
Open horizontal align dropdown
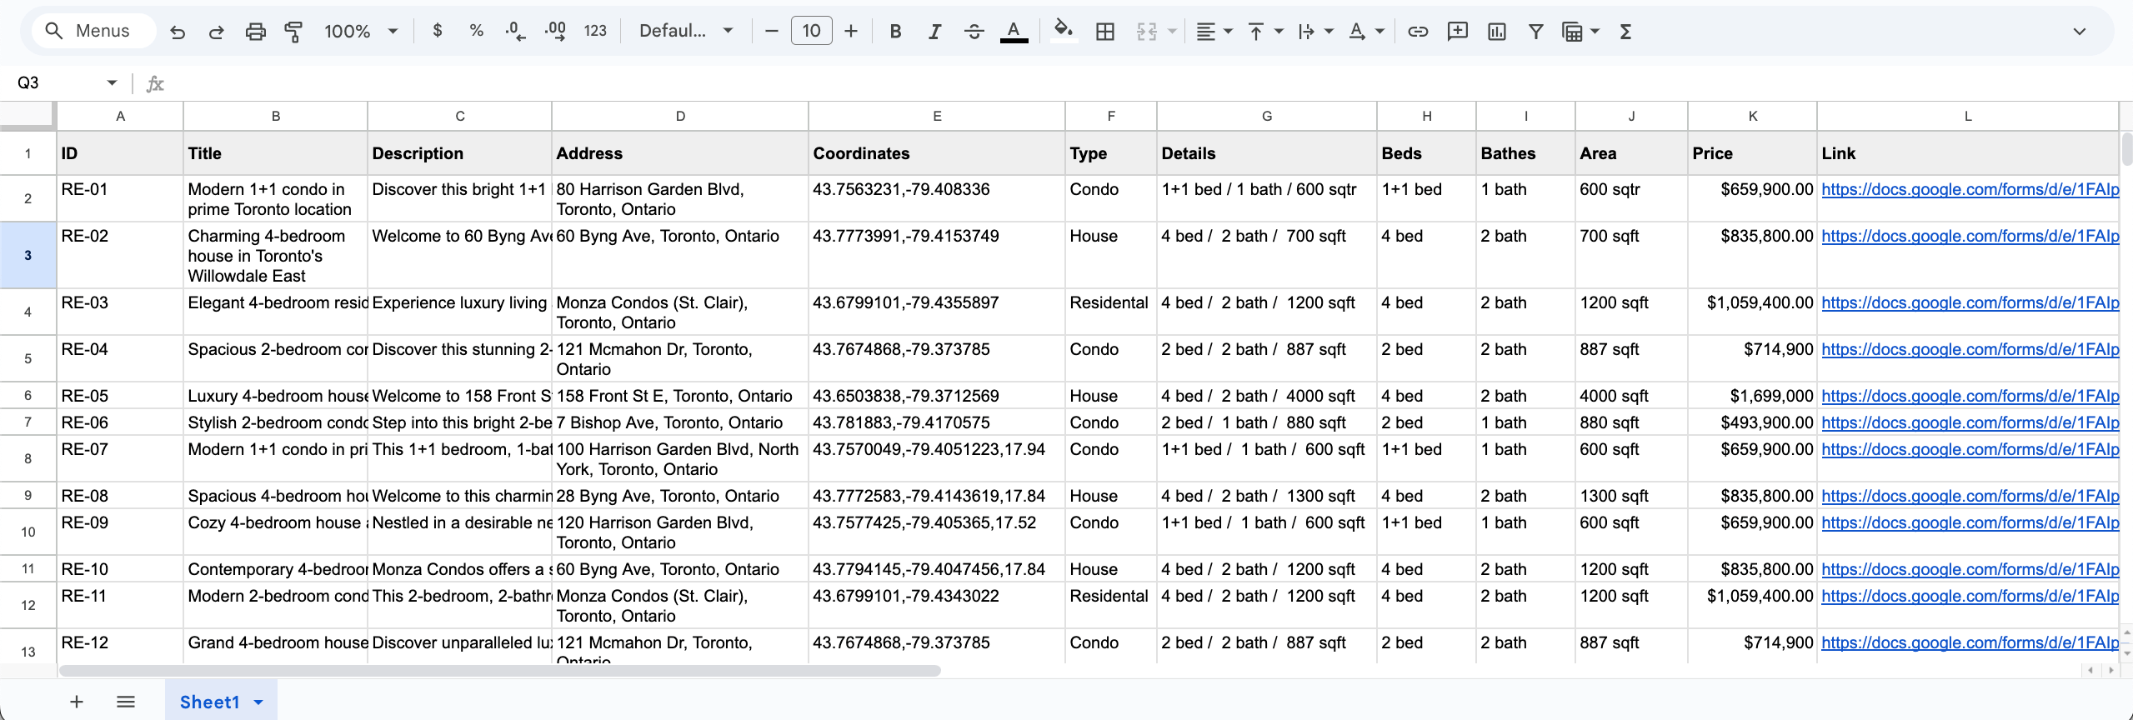click(x=1214, y=31)
